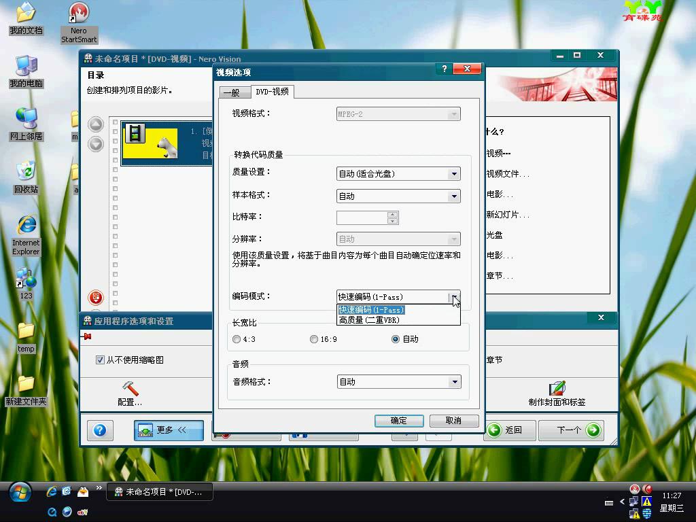This screenshot has width=696, height=522.
Task: Open the Windows Start orb
Action: (20, 493)
